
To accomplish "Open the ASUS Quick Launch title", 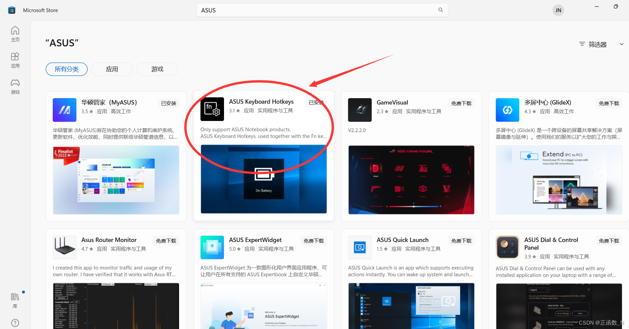I will click(x=403, y=240).
